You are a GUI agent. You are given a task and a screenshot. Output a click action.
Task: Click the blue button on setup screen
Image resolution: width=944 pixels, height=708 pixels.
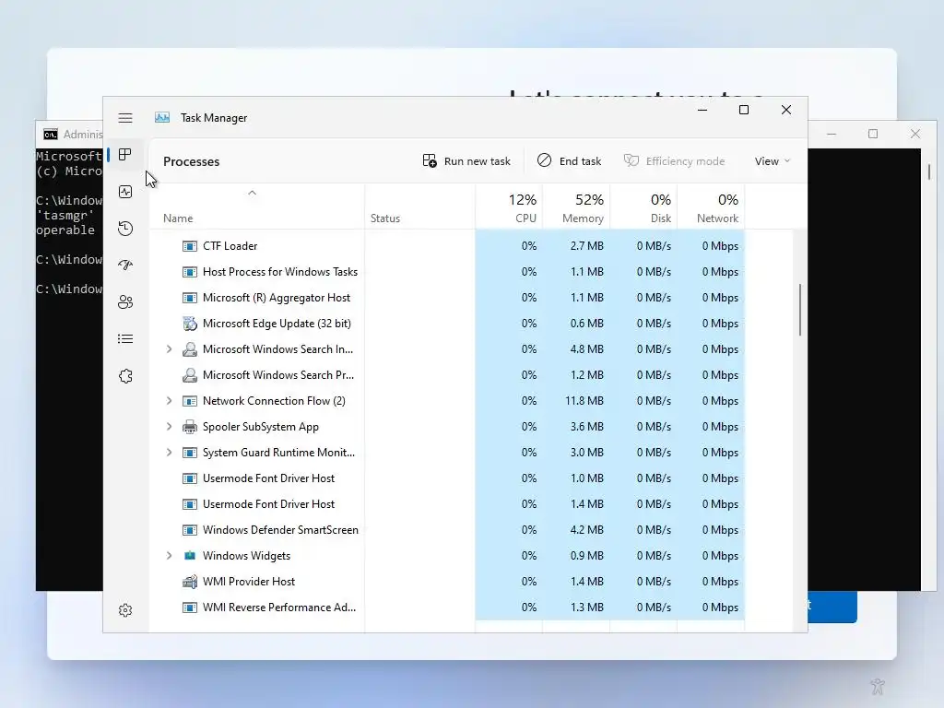pos(832,607)
